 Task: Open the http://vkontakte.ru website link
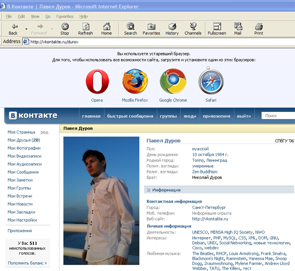210,219
